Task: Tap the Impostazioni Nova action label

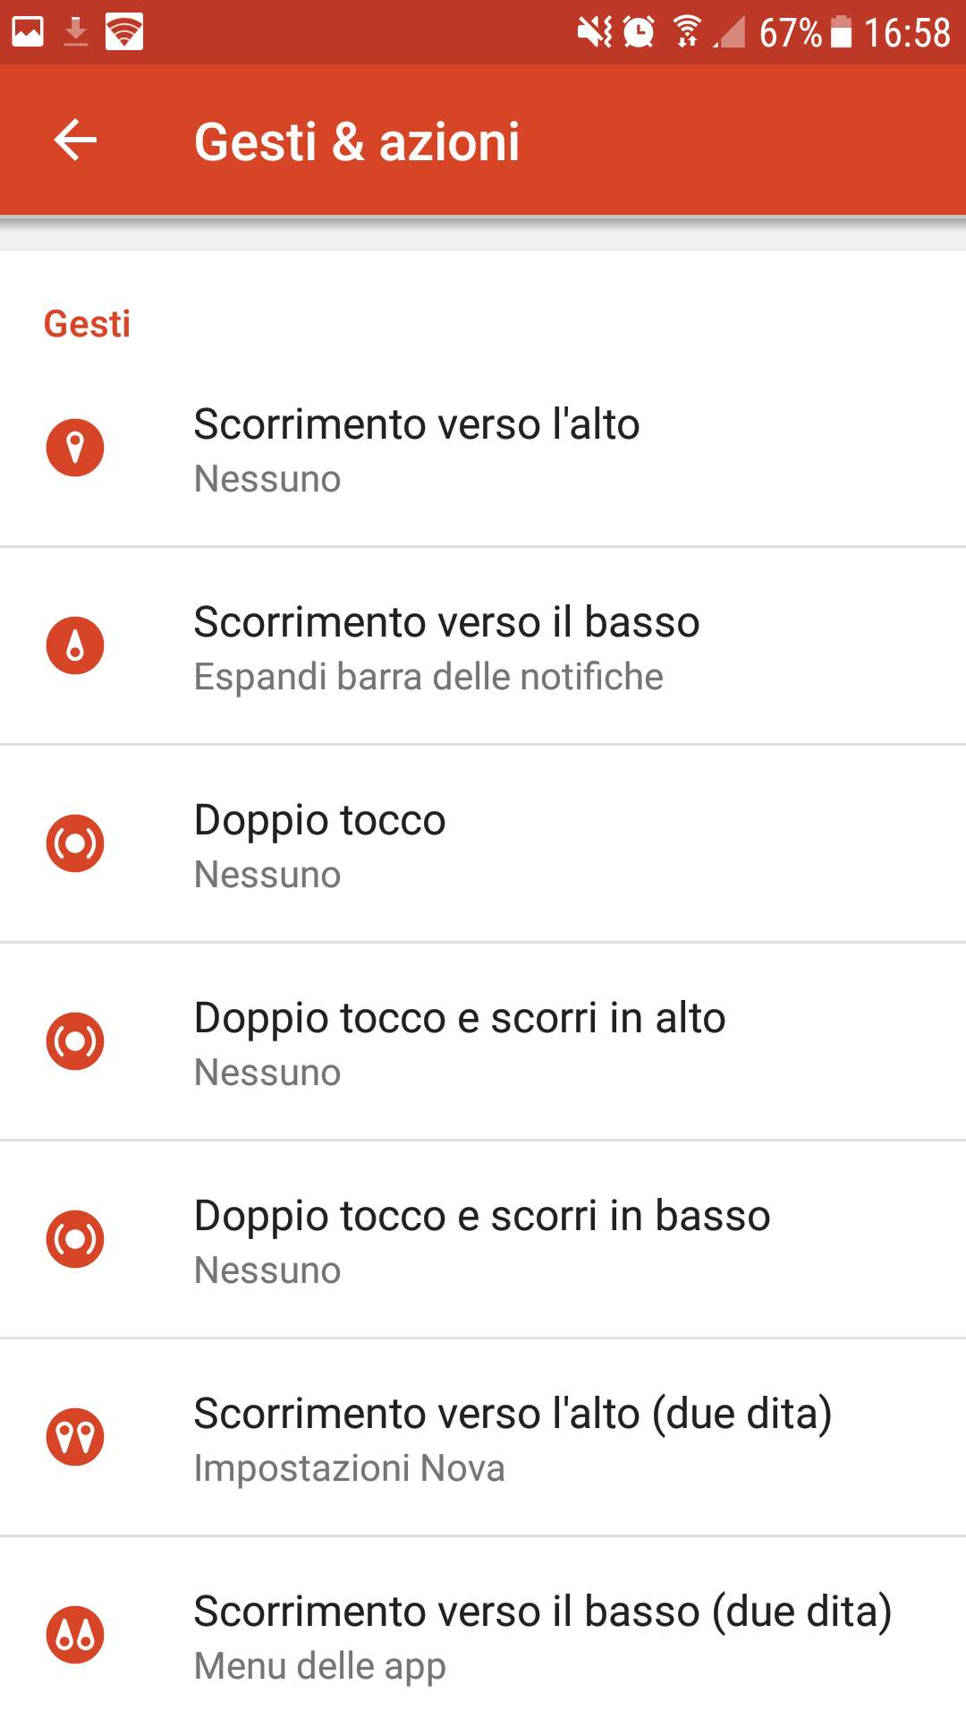Action: point(350,1469)
